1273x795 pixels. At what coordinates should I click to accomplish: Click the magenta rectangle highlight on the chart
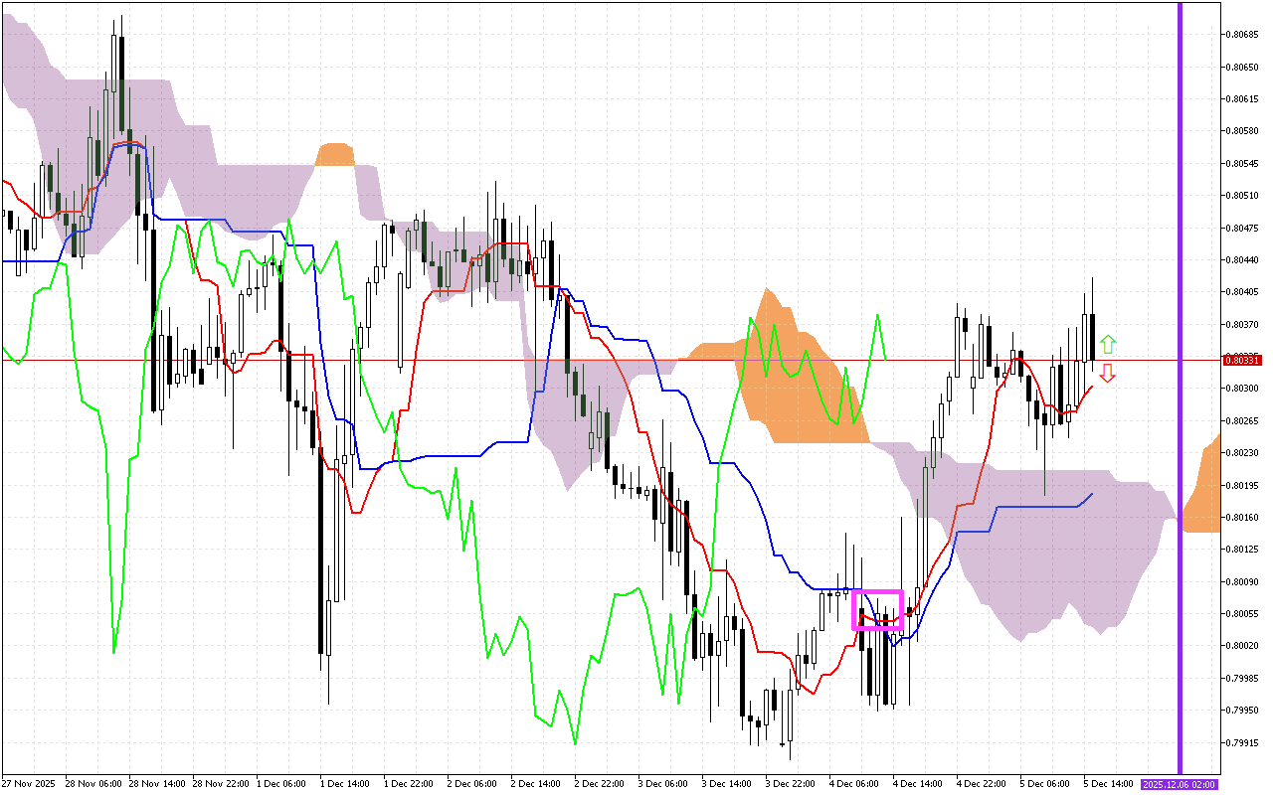[879, 610]
